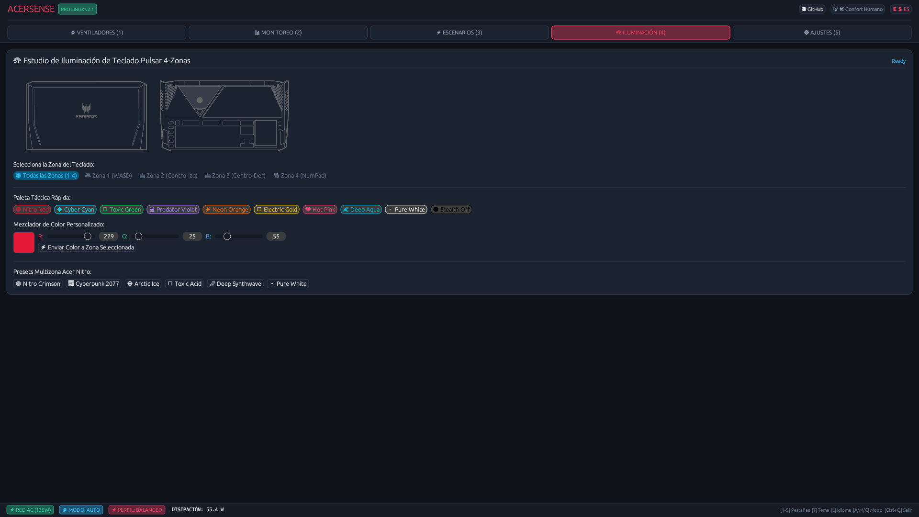Image resolution: width=919 pixels, height=517 pixels.
Task: Open the Escenarios (3) tab
Action: (x=459, y=33)
